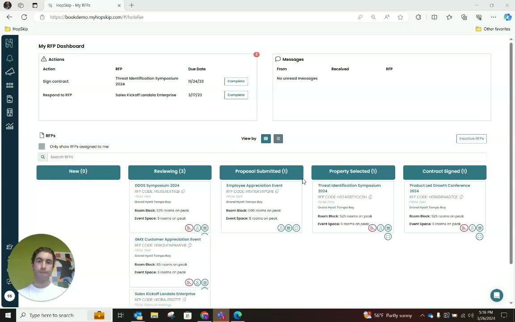Screen dimensions: 515x322
Task: Open the SS user avatar menu
Action: 9,296
